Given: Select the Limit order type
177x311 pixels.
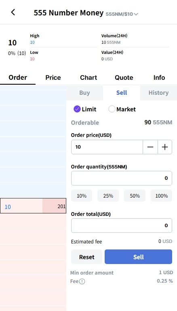Looking at the screenshot, I should pyautogui.click(x=85, y=109).
